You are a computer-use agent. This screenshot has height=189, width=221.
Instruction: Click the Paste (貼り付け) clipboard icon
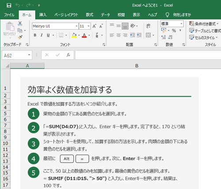point(10,26)
